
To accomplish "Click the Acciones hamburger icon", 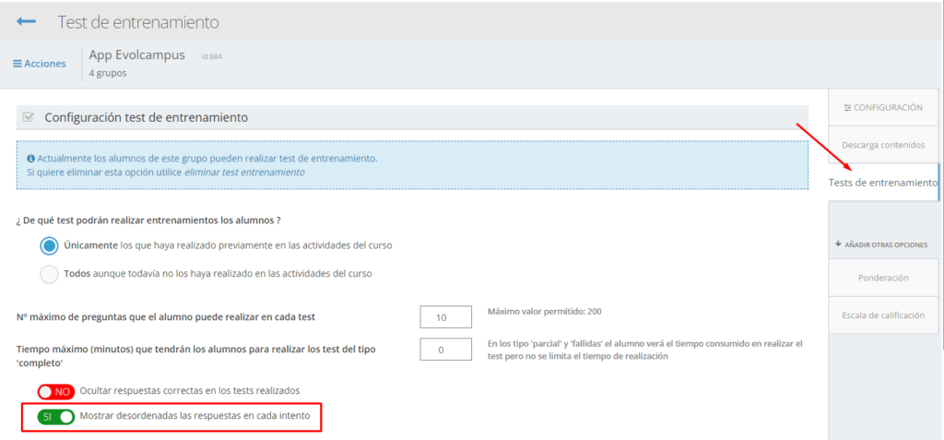I will pyautogui.click(x=18, y=64).
